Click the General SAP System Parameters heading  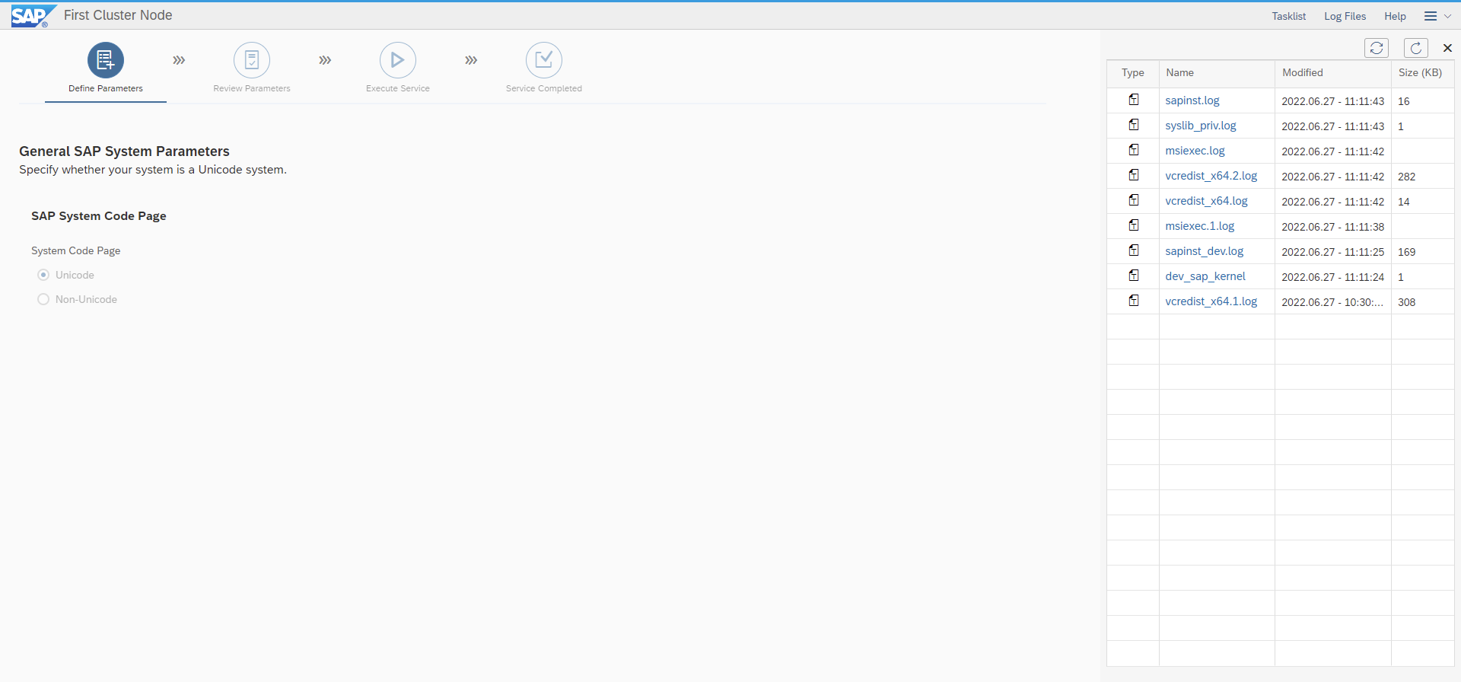pyautogui.click(x=124, y=151)
